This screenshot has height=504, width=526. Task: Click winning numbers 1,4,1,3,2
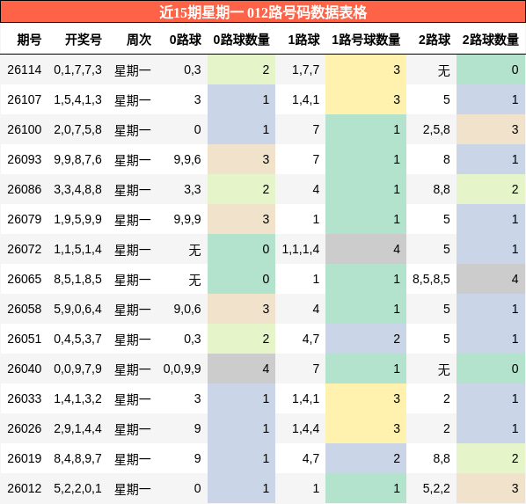coord(77,398)
